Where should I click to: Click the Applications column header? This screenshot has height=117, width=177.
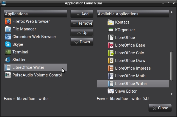coord(35,14)
